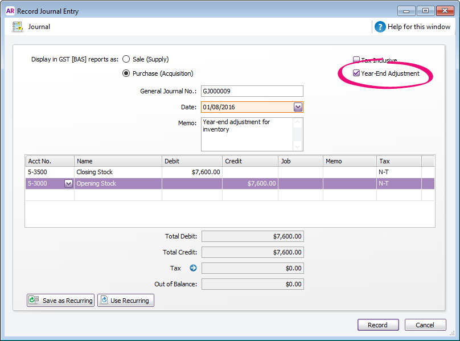This screenshot has height=341, width=460.
Task: Click the Memo box scroll down arrow
Action: tap(298, 146)
